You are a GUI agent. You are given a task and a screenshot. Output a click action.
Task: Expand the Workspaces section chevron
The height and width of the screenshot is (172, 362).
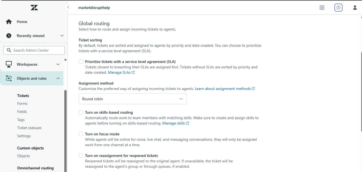point(58,64)
